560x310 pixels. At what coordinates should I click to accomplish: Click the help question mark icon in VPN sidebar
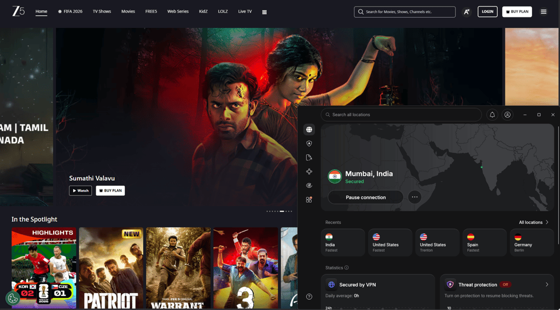point(310,296)
